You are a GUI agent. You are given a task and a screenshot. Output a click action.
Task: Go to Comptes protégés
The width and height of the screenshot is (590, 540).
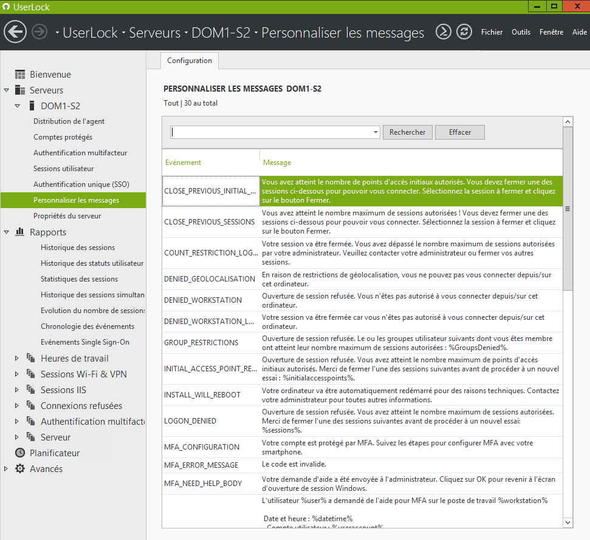tap(63, 137)
